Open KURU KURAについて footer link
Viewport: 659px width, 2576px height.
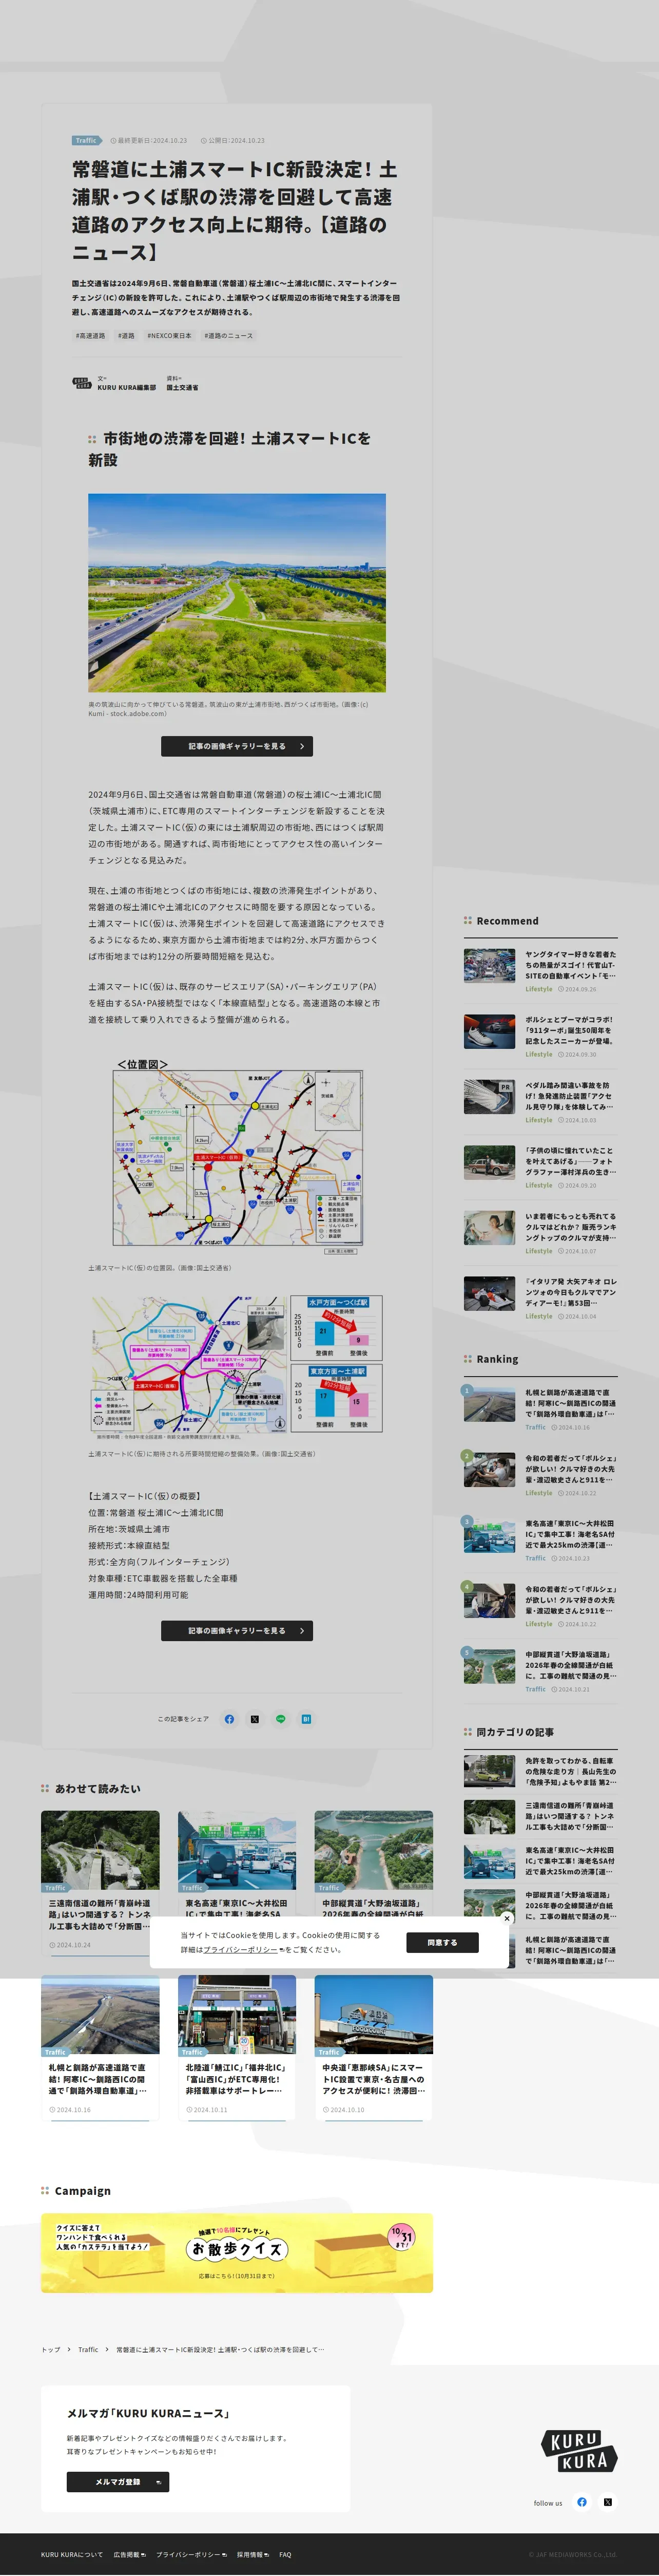72,2554
